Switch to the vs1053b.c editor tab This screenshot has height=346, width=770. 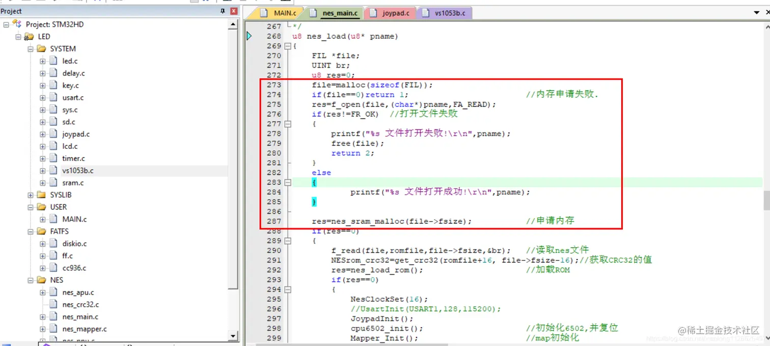tap(444, 13)
